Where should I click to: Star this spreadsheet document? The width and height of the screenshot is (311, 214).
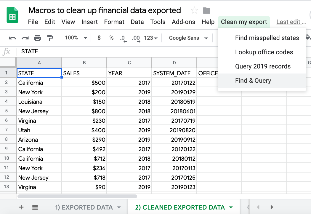(194, 11)
